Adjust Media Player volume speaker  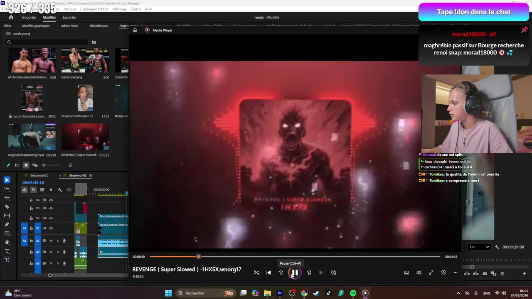pos(419,272)
